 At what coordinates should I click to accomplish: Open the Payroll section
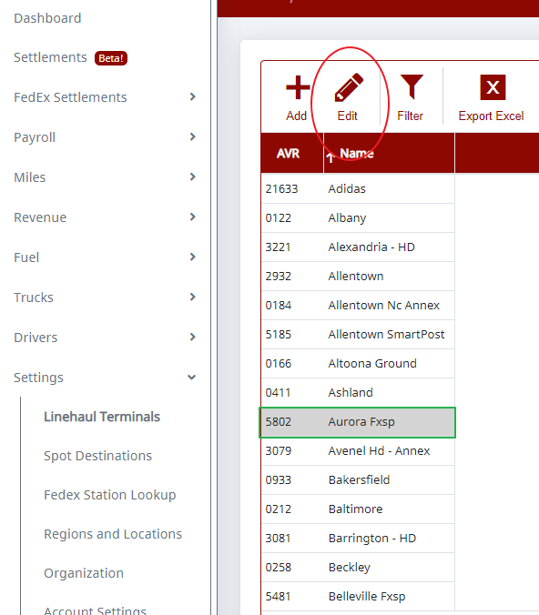click(x=35, y=137)
